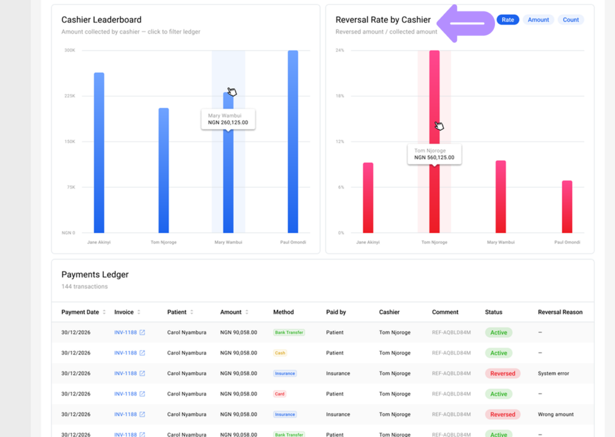Image resolution: width=615 pixels, height=437 pixels.
Task: Open INV-1188 link in the Wrong amount row
Action: pyautogui.click(x=126, y=414)
